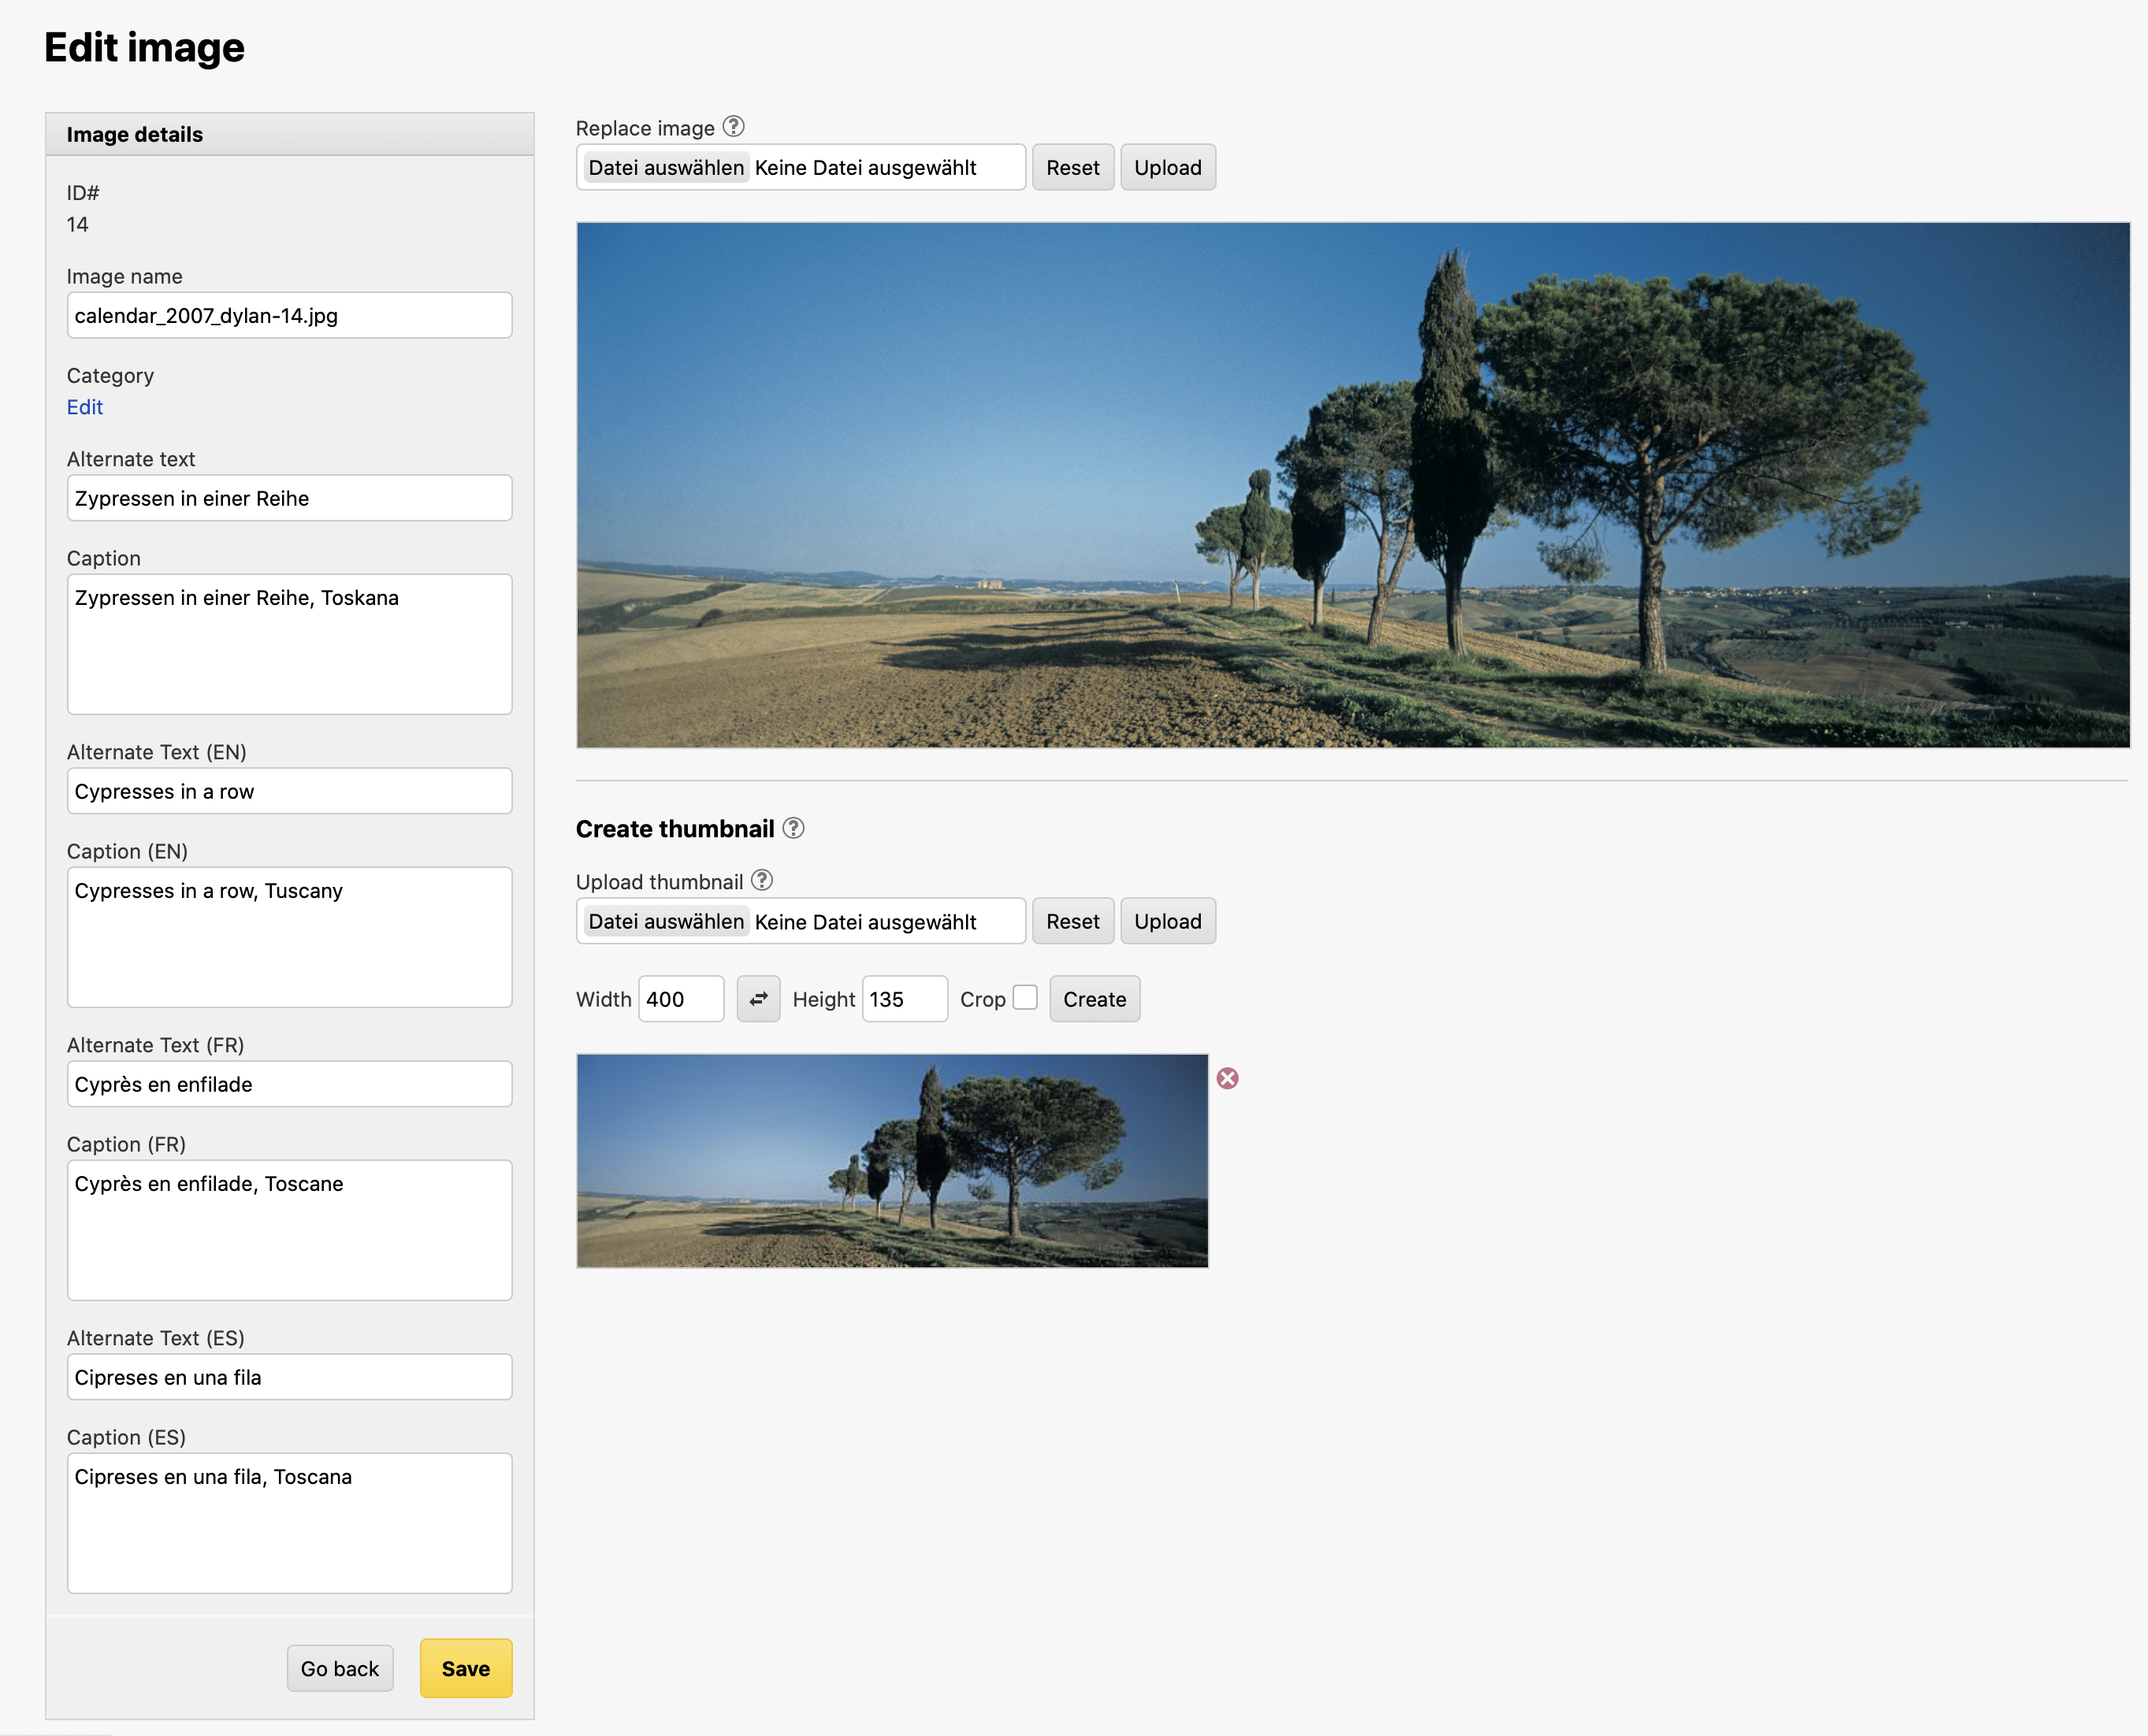Click the Caption (EN) text area
This screenshot has width=2148, height=1736.
(x=289, y=937)
